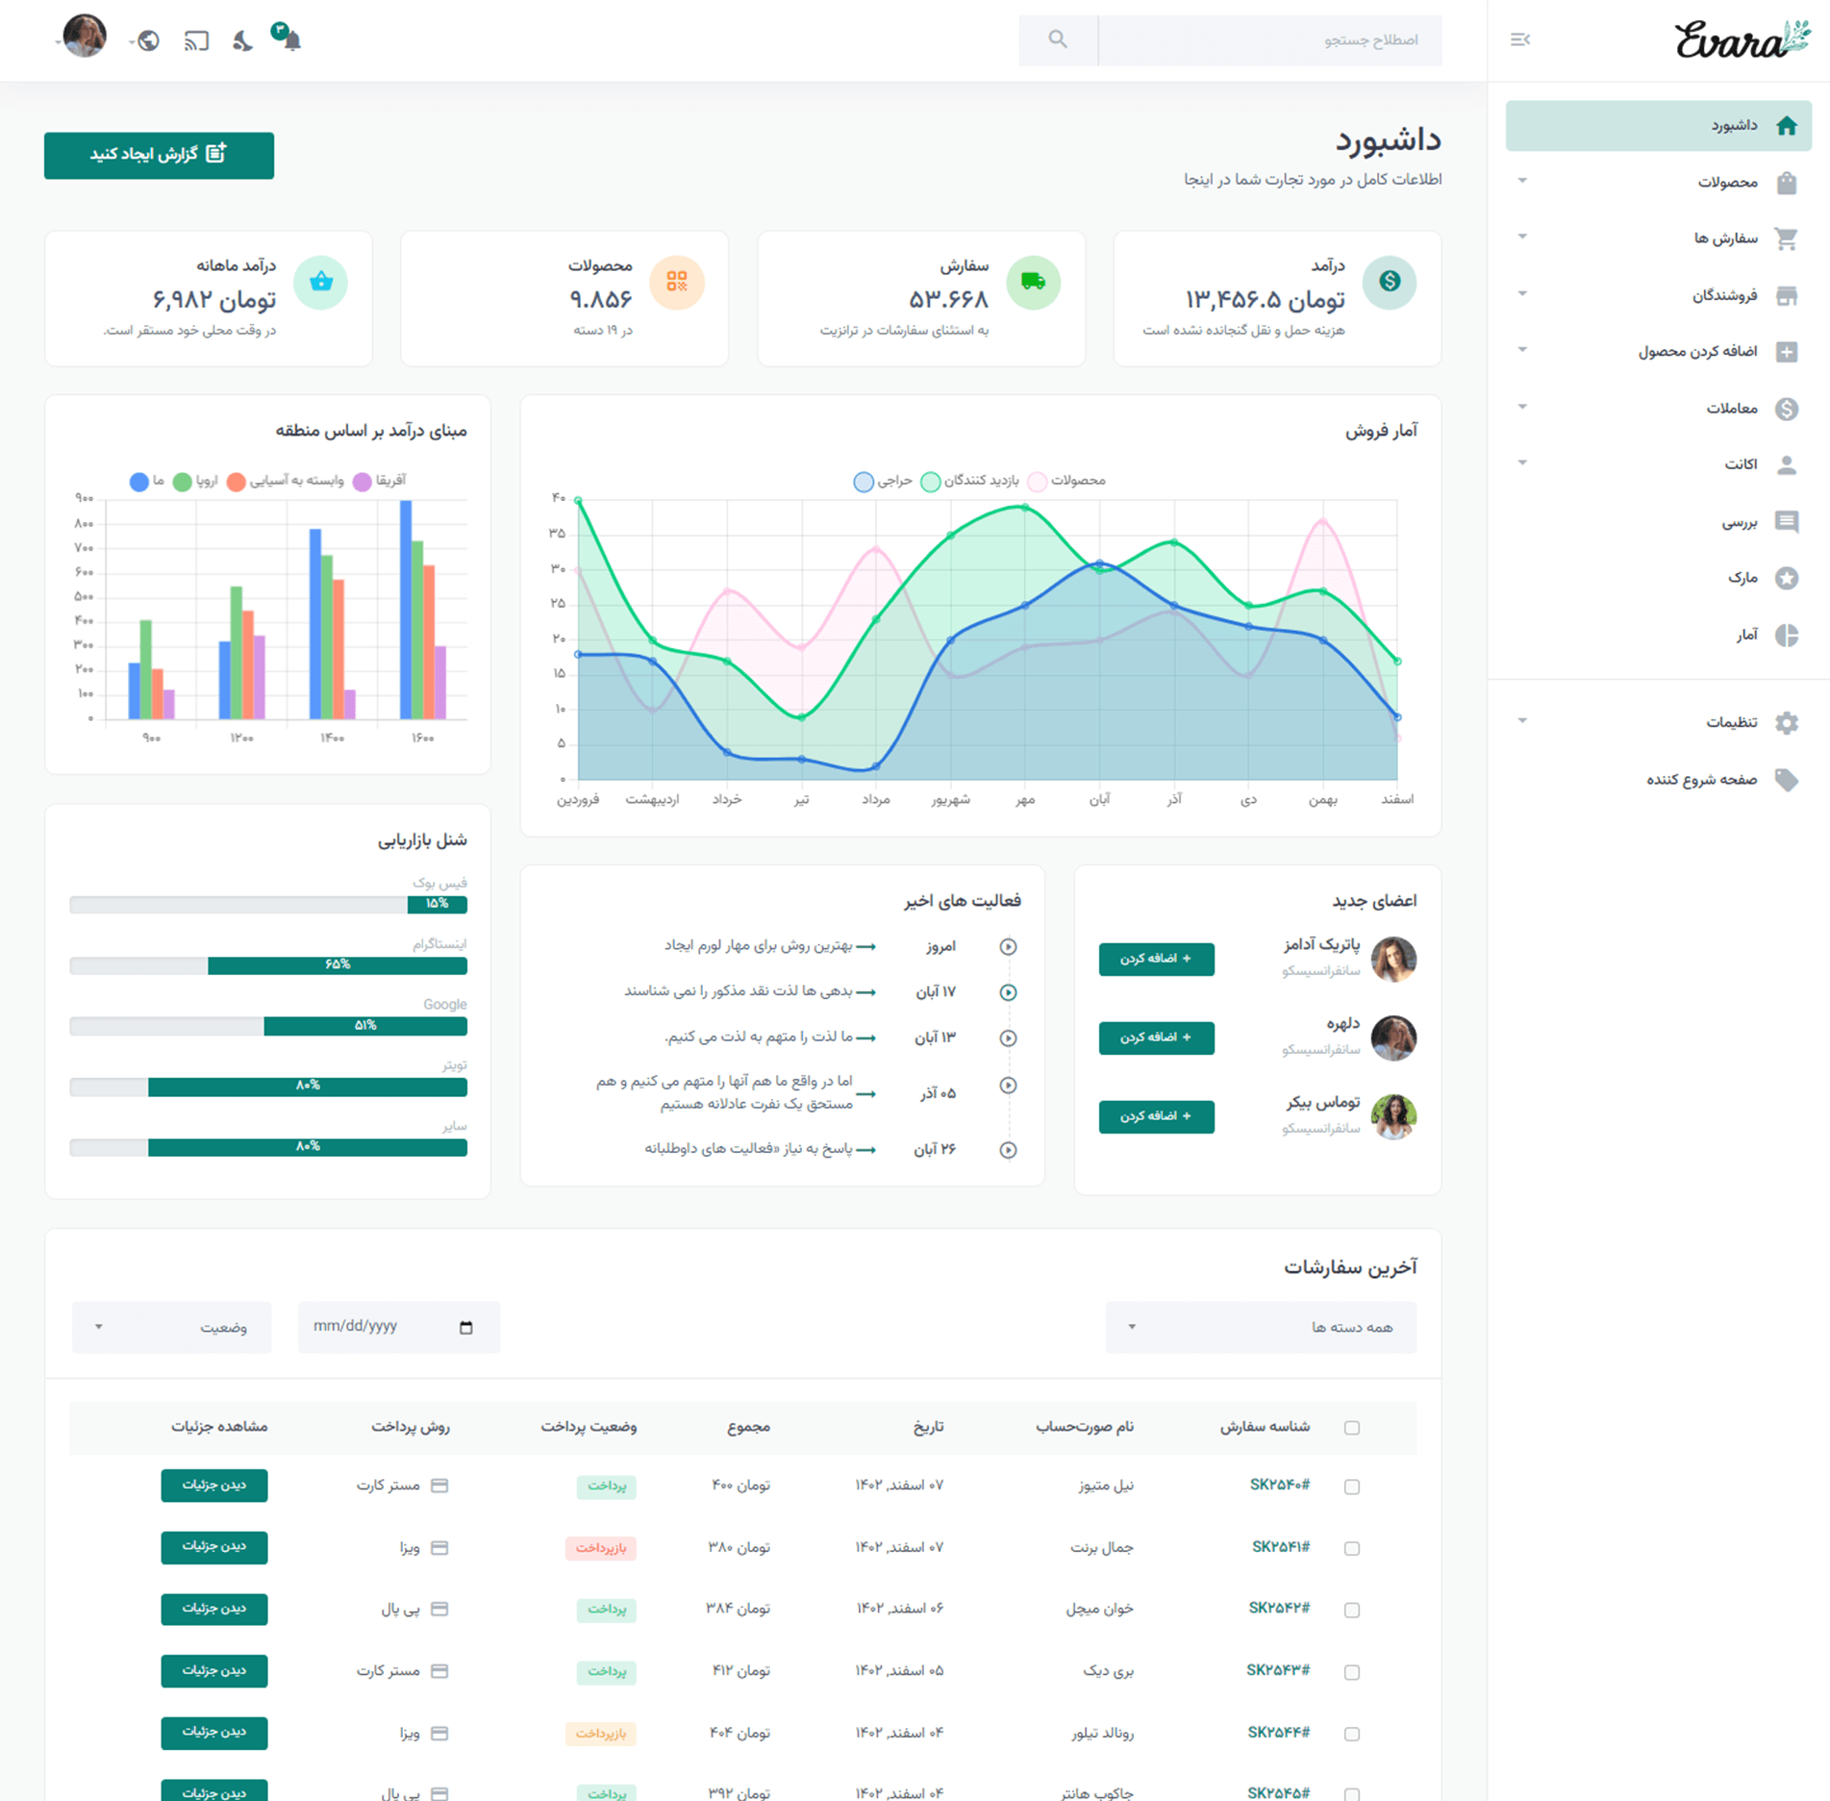Screen dimensions: 1830x1801
Task: Click the search term input field
Action: [1270, 40]
